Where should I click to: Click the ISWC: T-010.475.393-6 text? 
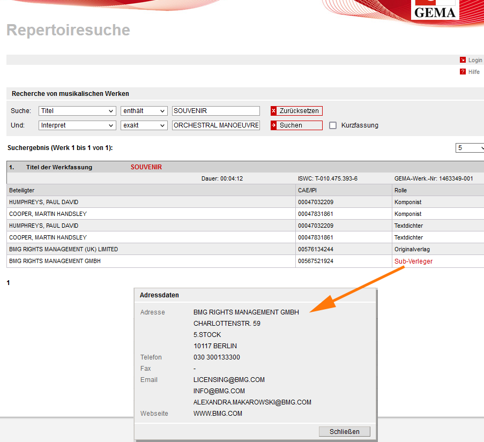pyautogui.click(x=327, y=178)
